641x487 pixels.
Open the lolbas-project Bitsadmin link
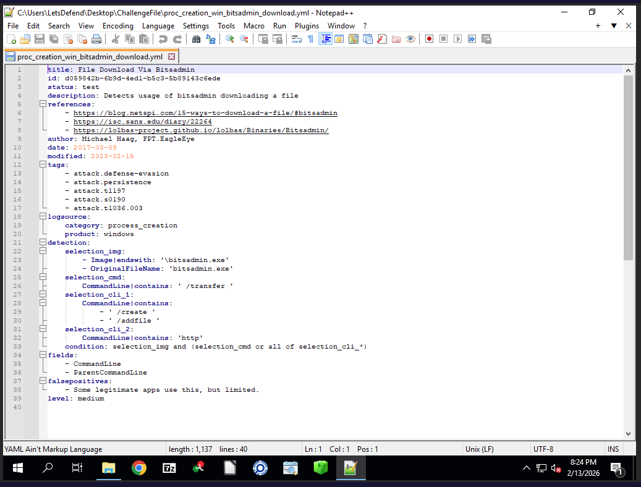tap(201, 130)
